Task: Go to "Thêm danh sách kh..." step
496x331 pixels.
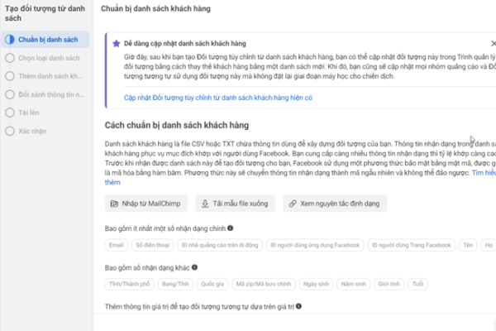Action: [x=50, y=76]
